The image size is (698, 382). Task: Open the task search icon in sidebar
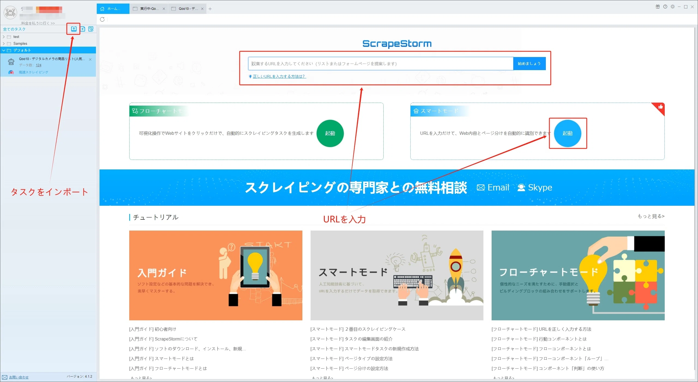tap(91, 29)
